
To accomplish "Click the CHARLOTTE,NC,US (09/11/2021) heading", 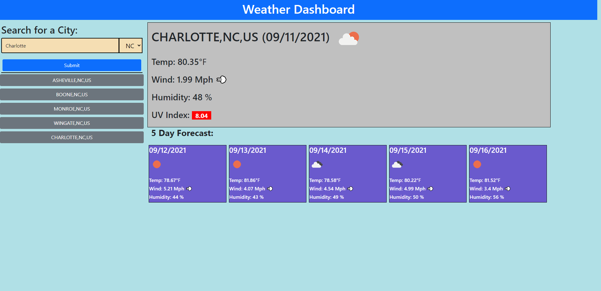I will point(240,37).
